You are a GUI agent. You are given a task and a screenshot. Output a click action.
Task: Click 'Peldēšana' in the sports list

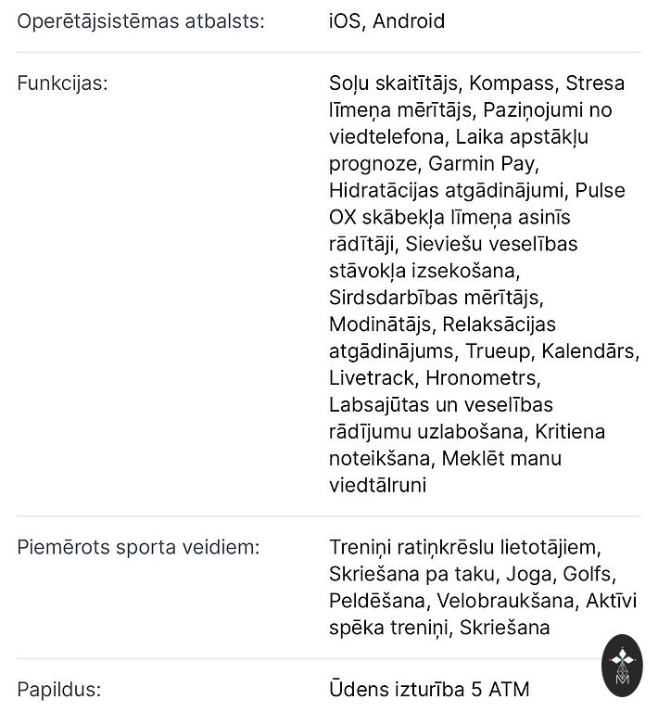[x=377, y=600]
